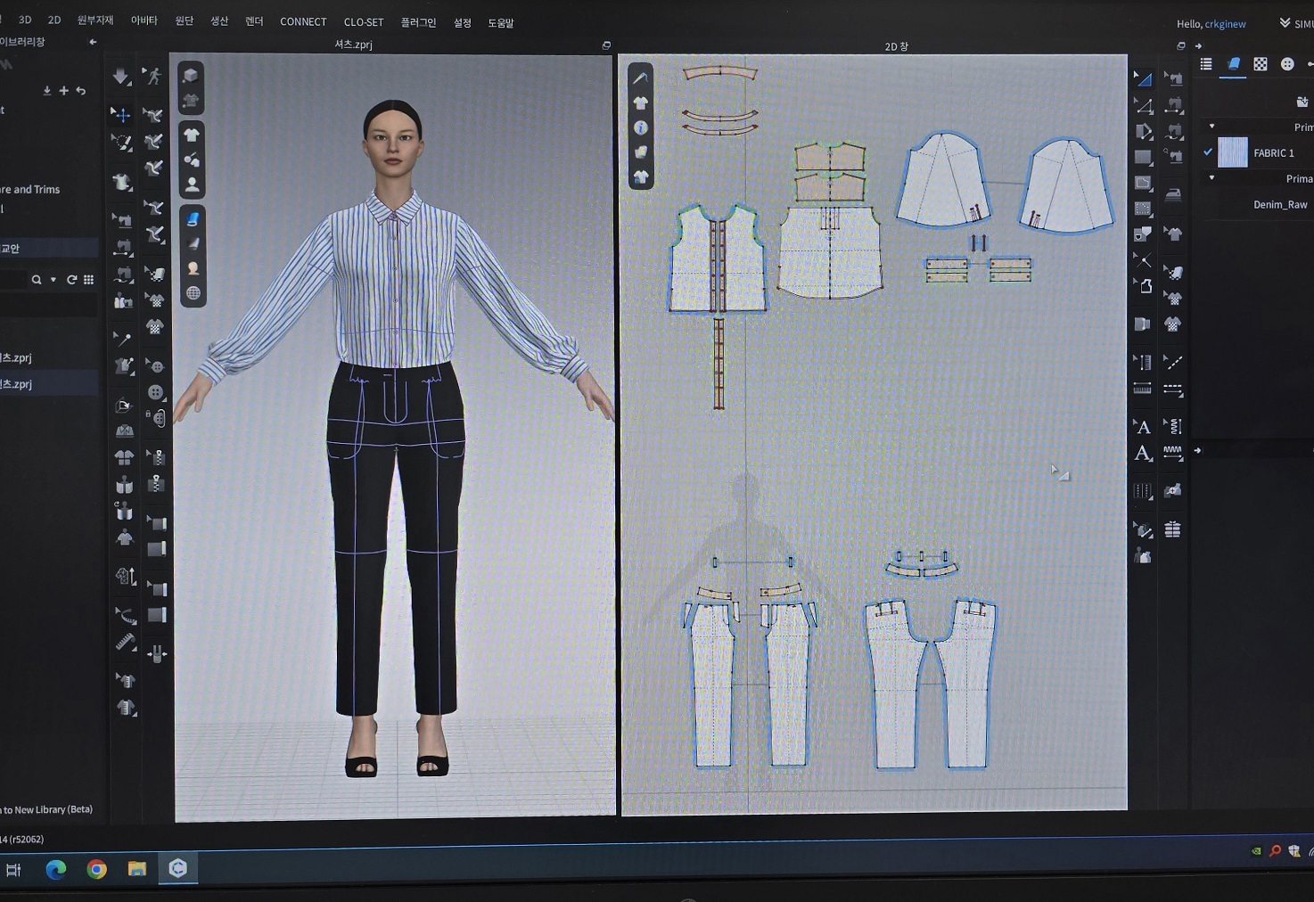Toggle the checkmark next to FABRIC 1

[1208, 152]
